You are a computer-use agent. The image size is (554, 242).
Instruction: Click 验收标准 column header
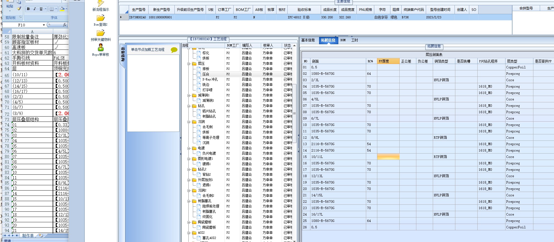pyautogui.click(x=304, y=10)
